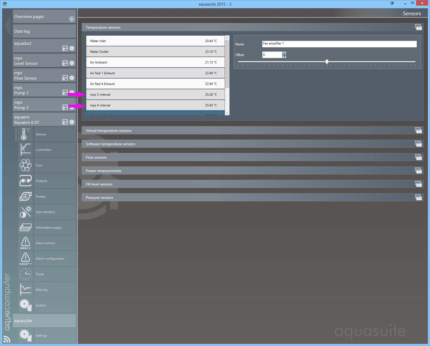Select the mps Pump 1 device
430x346 pixels.
click(44, 90)
